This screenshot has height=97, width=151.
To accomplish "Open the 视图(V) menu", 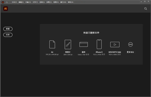I will click(x=56, y=2).
